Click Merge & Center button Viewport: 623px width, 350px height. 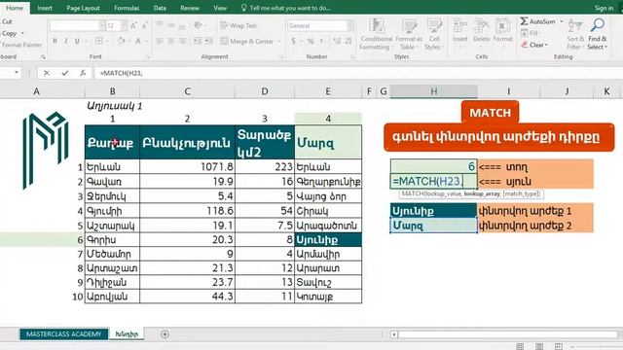coord(246,41)
